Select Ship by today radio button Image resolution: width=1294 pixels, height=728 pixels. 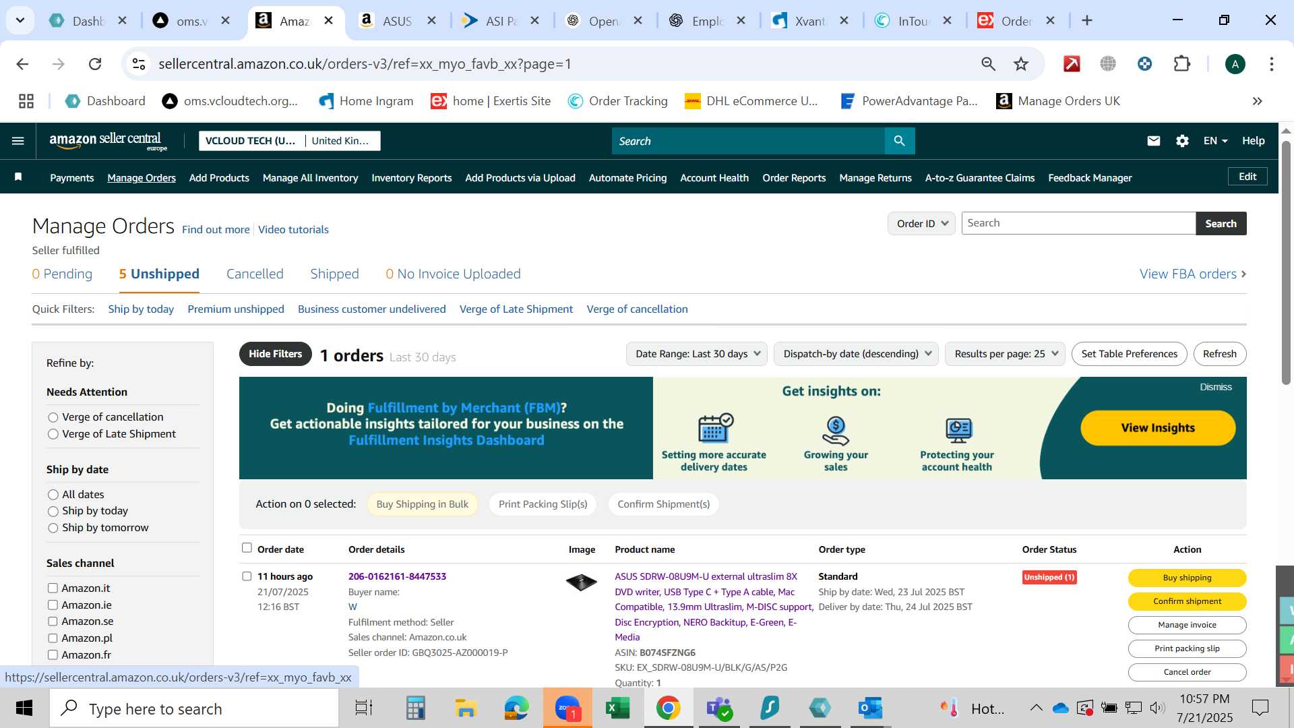(53, 512)
